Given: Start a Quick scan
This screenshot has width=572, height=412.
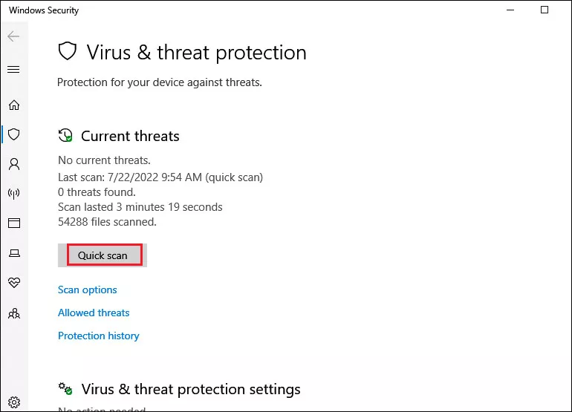Looking at the screenshot, I should [103, 255].
